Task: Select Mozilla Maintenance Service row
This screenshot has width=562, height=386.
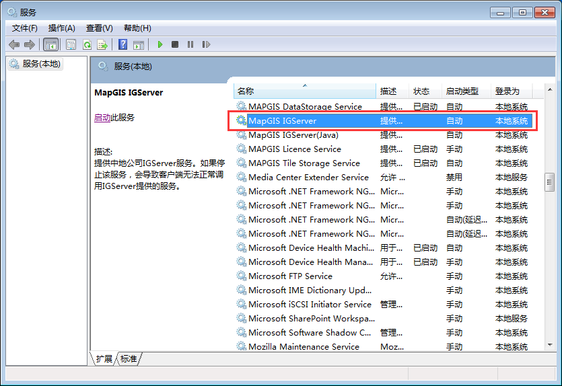Action: [x=383, y=346]
